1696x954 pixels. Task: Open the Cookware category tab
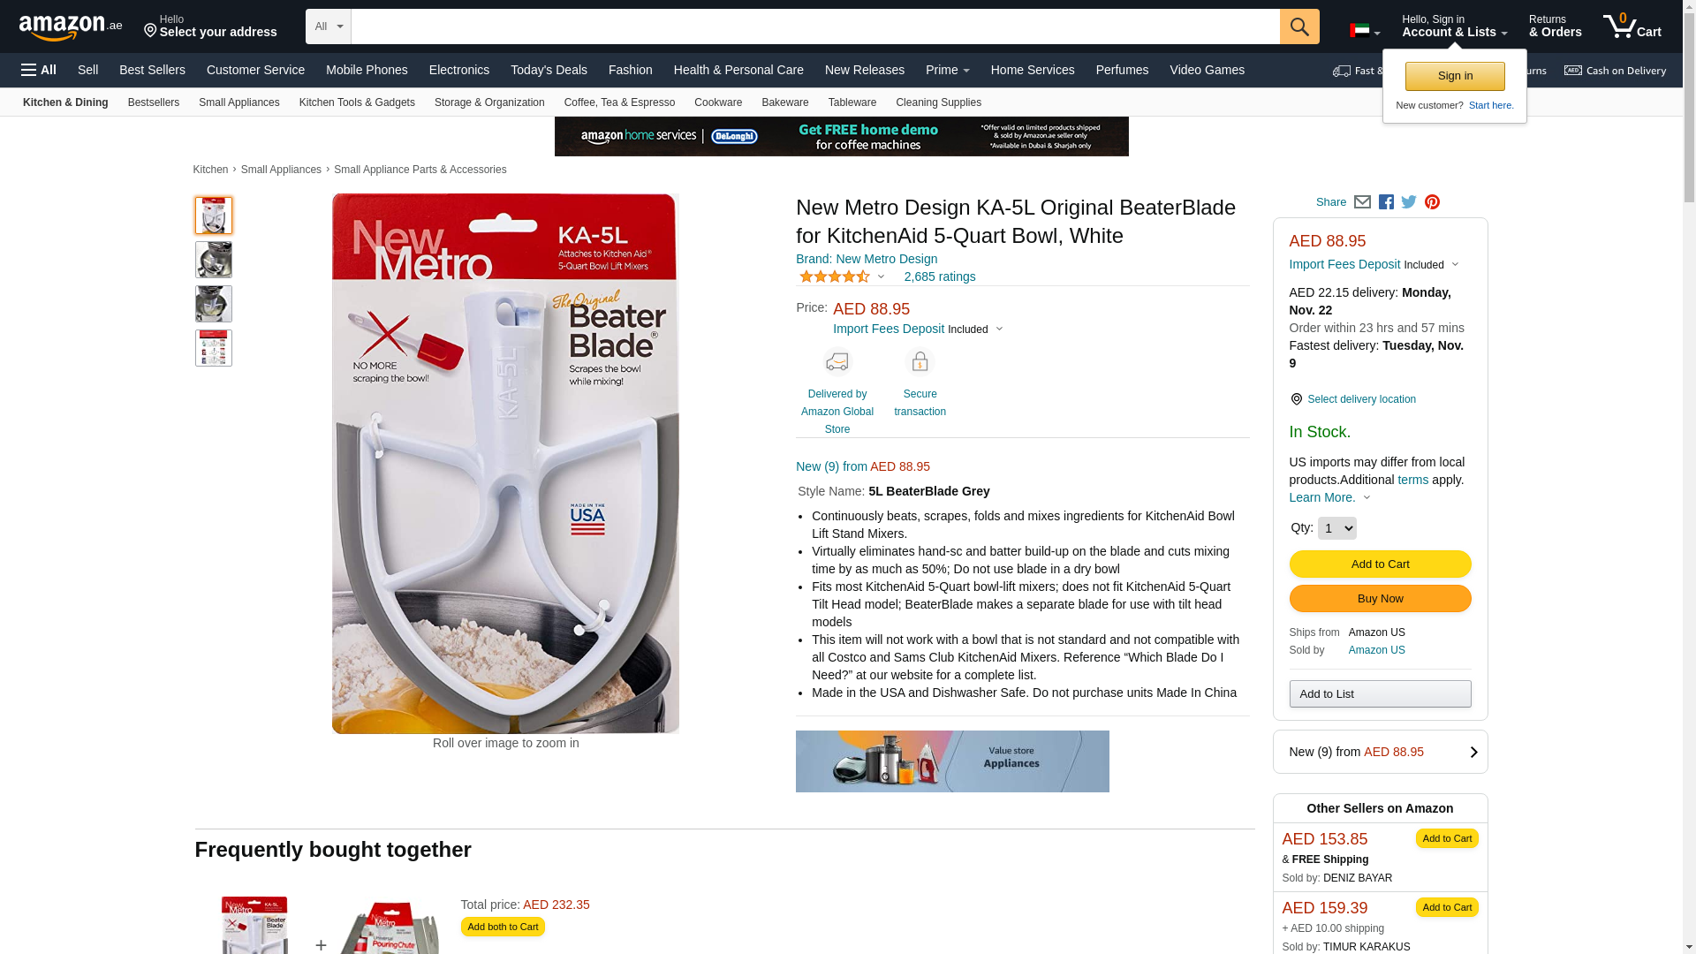pos(718,102)
